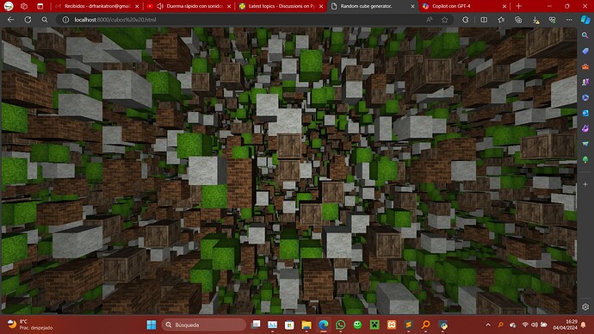Close the Random cube generator tab
The image size is (594, 334).
[x=413, y=6]
